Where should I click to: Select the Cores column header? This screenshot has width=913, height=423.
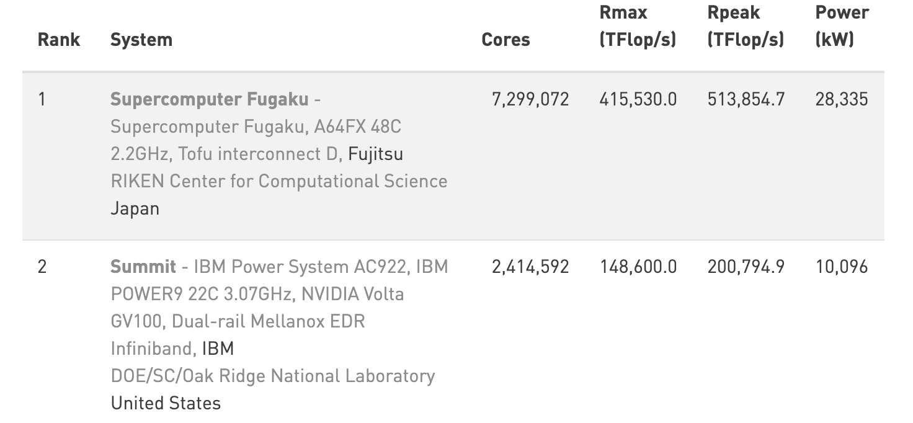point(505,40)
